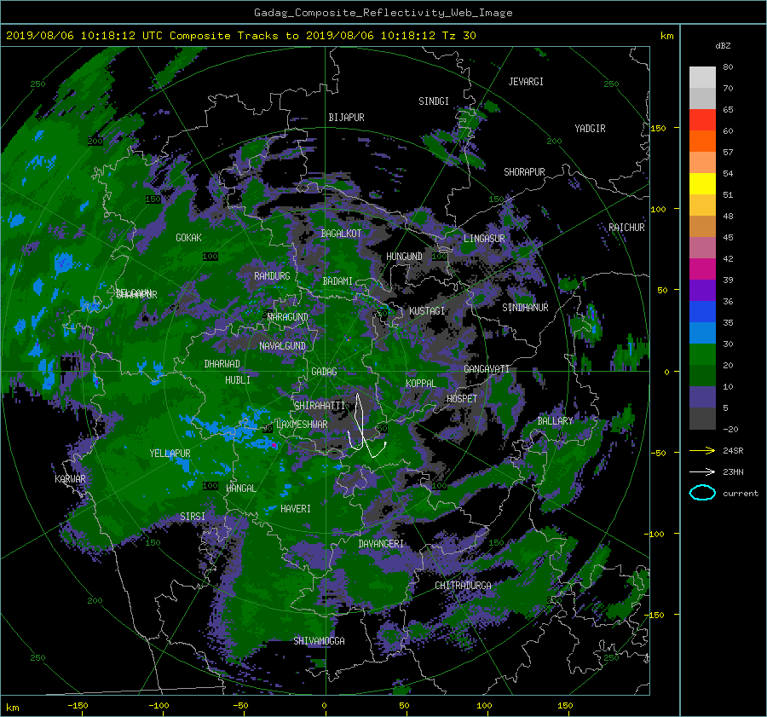This screenshot has height=717, width=767.
Task: Select the magenta 42 dBZ color swatch
Action: 702,269
